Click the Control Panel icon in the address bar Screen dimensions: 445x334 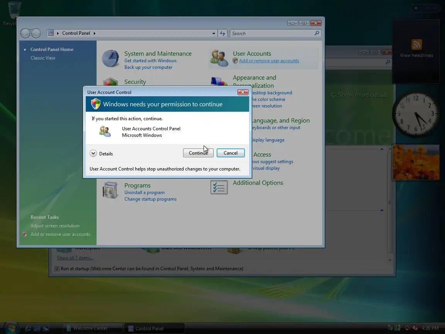click(51, 33)
